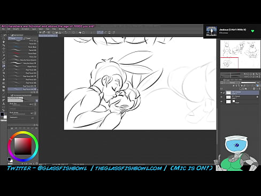Image resolution: width=261 pixels, height=196 pixels.
Task: Choose the highlighted pencil tool in toolbar
Action: [x=4, y=66]
